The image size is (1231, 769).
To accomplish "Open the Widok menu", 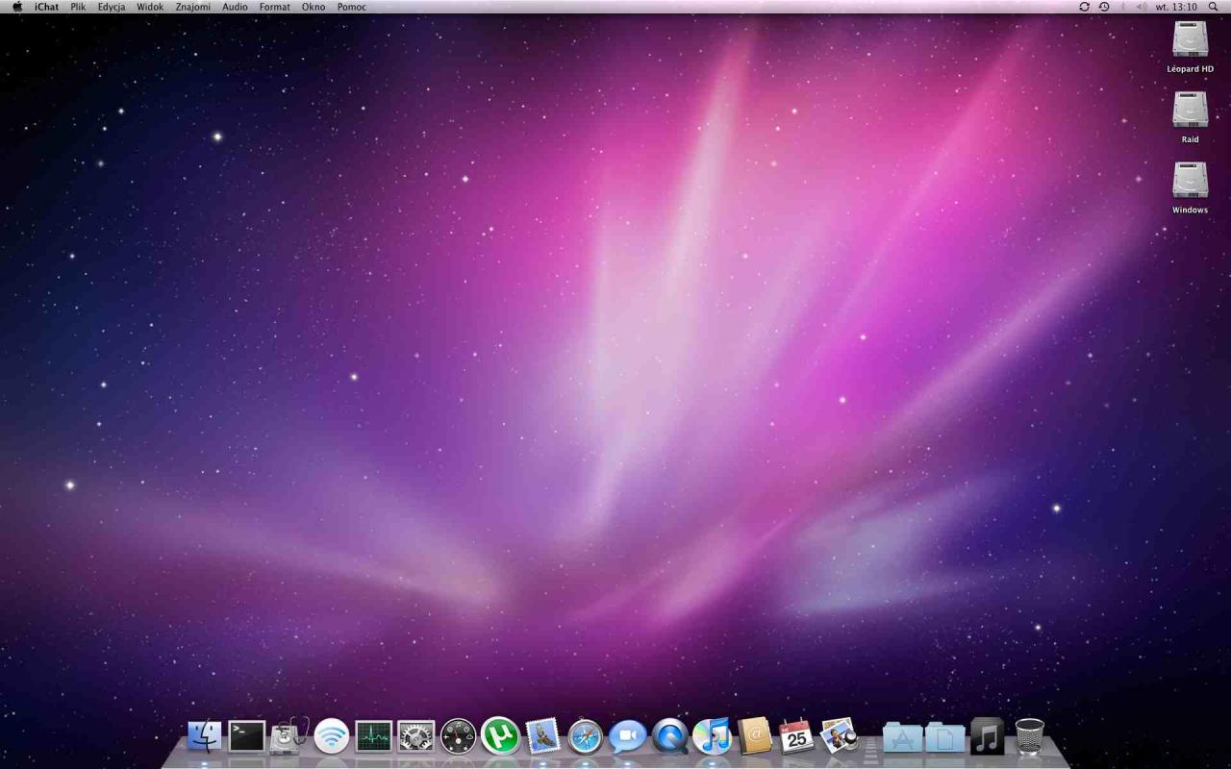I will click(x=150, y=7).
